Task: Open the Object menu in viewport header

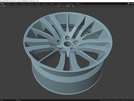Action: pyautogui.click(x=4, y=6)
